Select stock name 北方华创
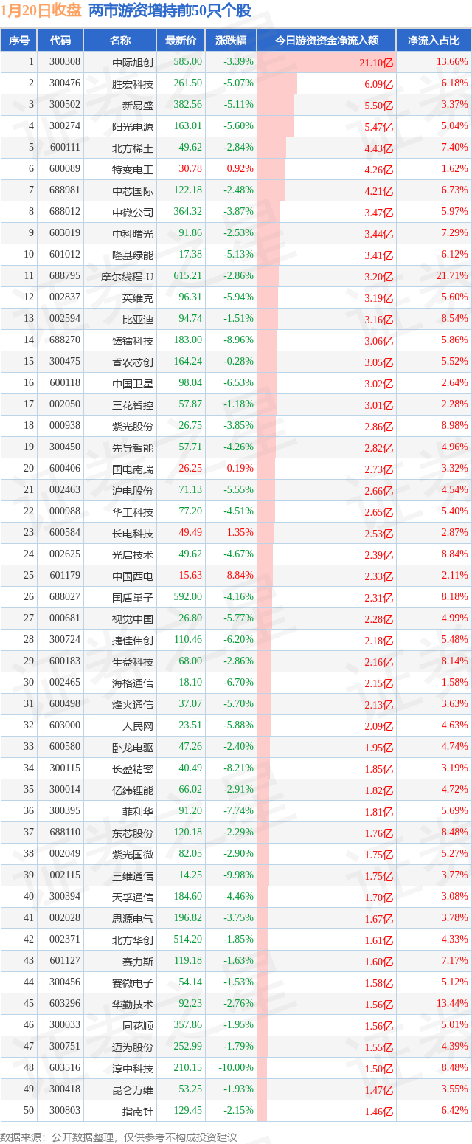The height and width of the screenshot is (1144, 472). 133,940
